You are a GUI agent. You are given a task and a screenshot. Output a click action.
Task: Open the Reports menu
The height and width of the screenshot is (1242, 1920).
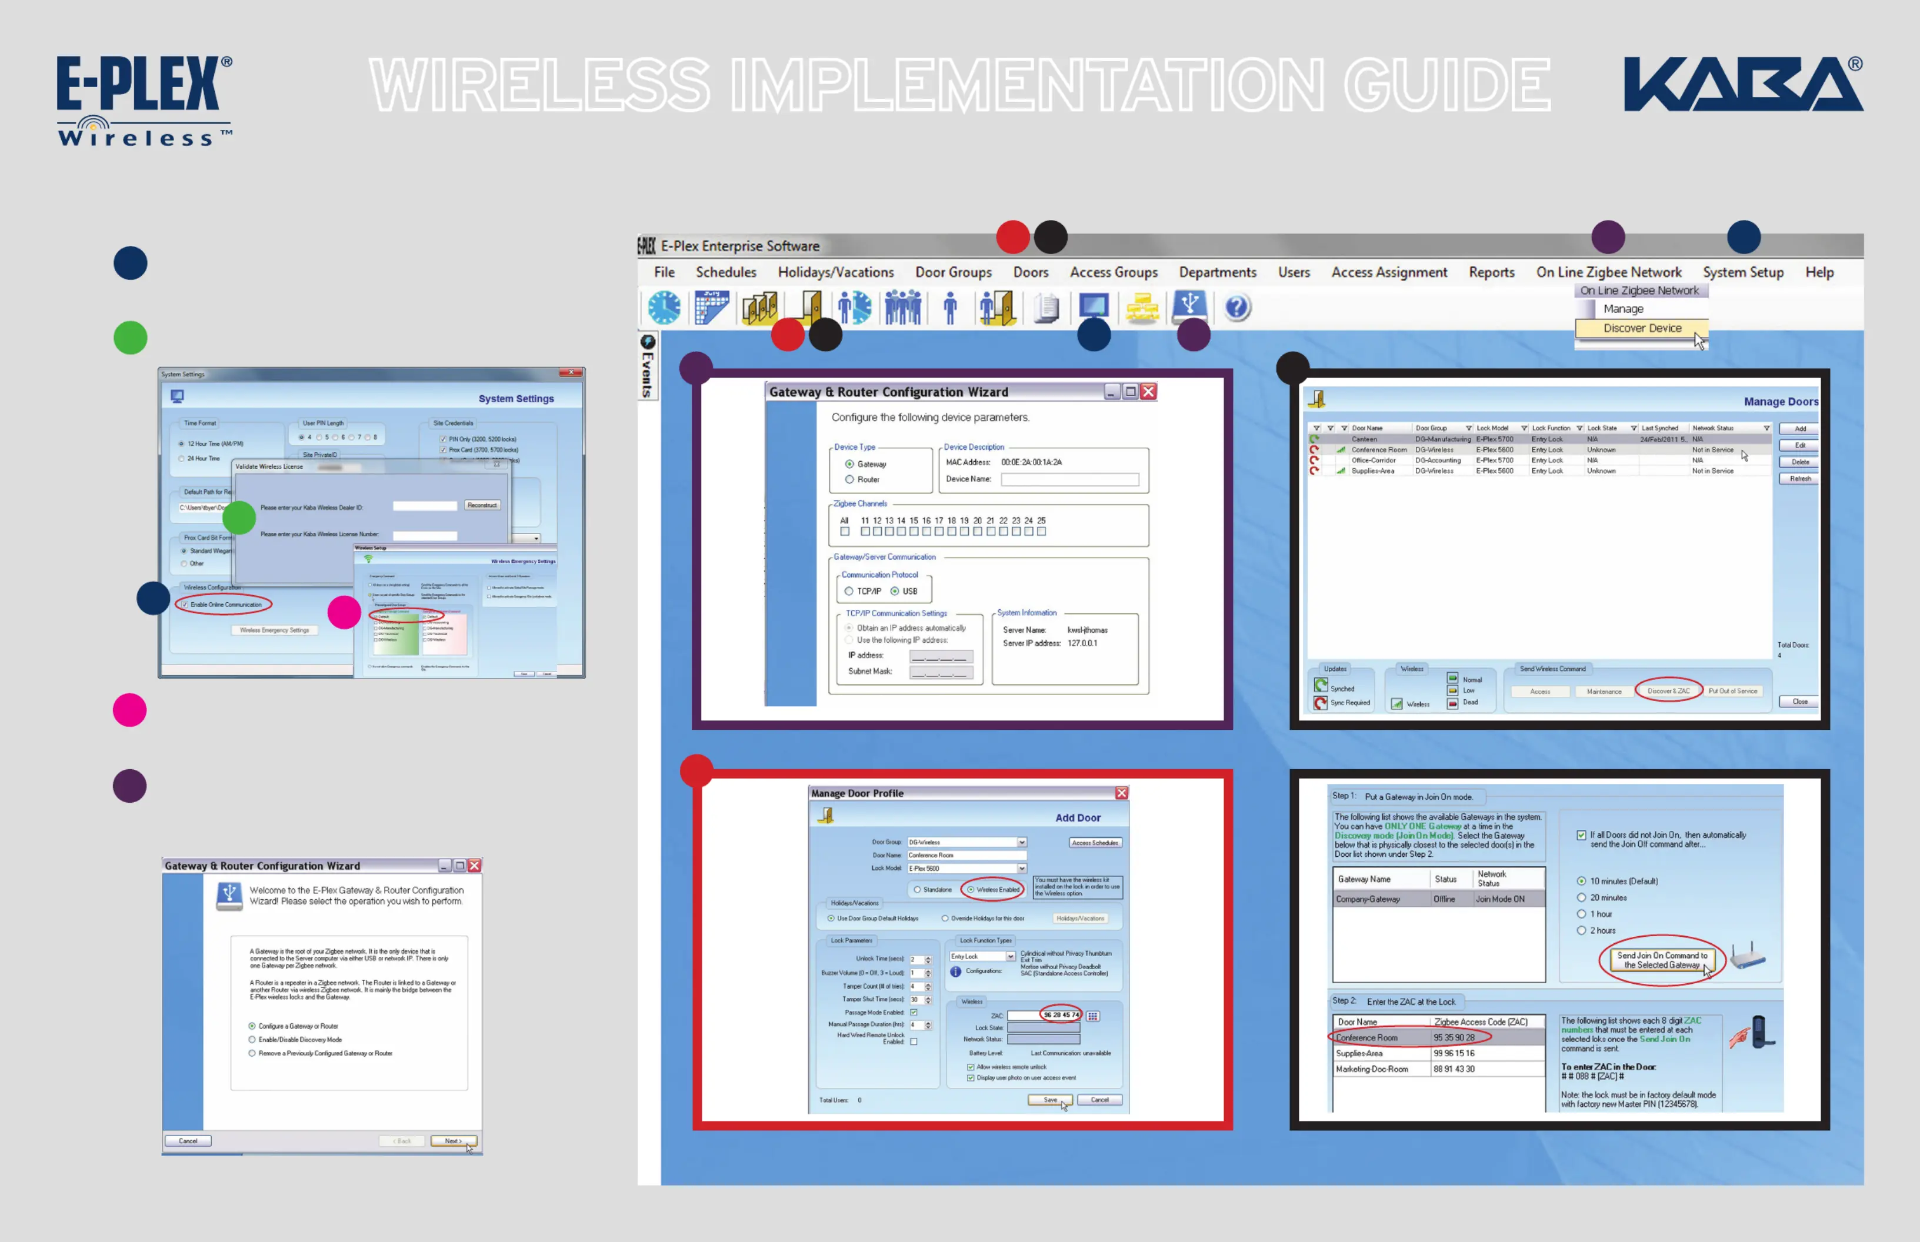1491,273
